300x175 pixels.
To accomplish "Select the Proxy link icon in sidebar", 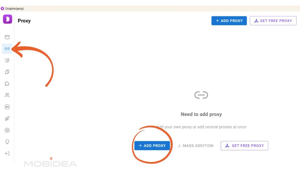I will point(7,49).
